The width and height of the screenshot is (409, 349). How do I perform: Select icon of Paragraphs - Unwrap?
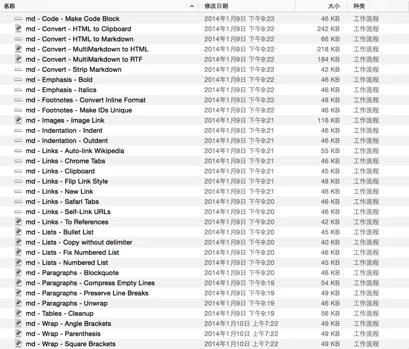click(18, 304)
